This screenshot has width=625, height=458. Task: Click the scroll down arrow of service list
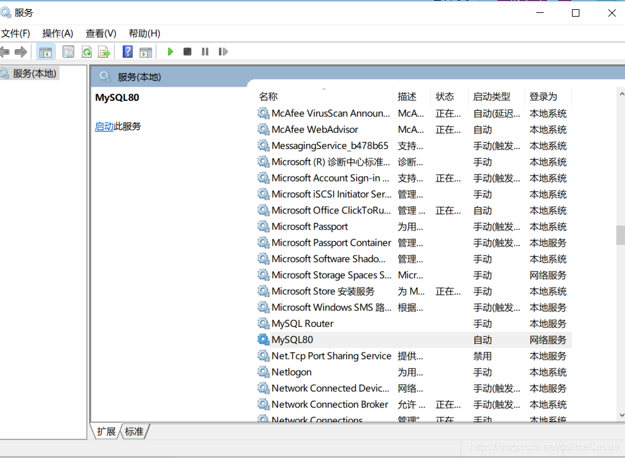pyautogui.click(x=621, y=416)
